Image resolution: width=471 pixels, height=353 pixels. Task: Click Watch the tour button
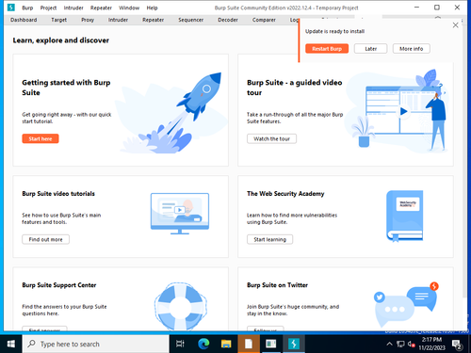(272, 138)
